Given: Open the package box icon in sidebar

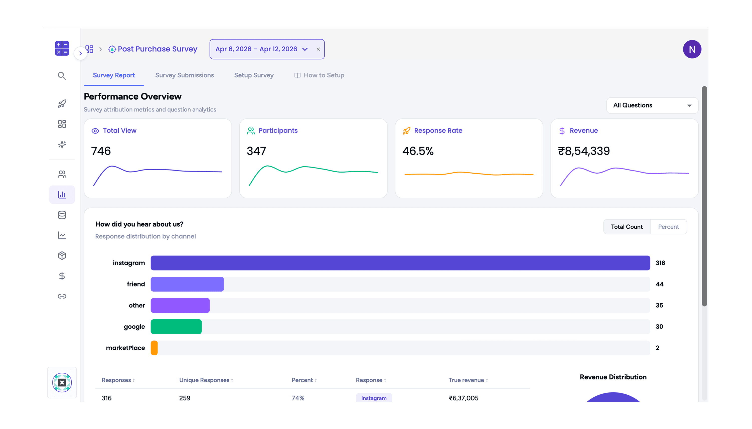Looking at the screenshot, I should click(62, 255).
